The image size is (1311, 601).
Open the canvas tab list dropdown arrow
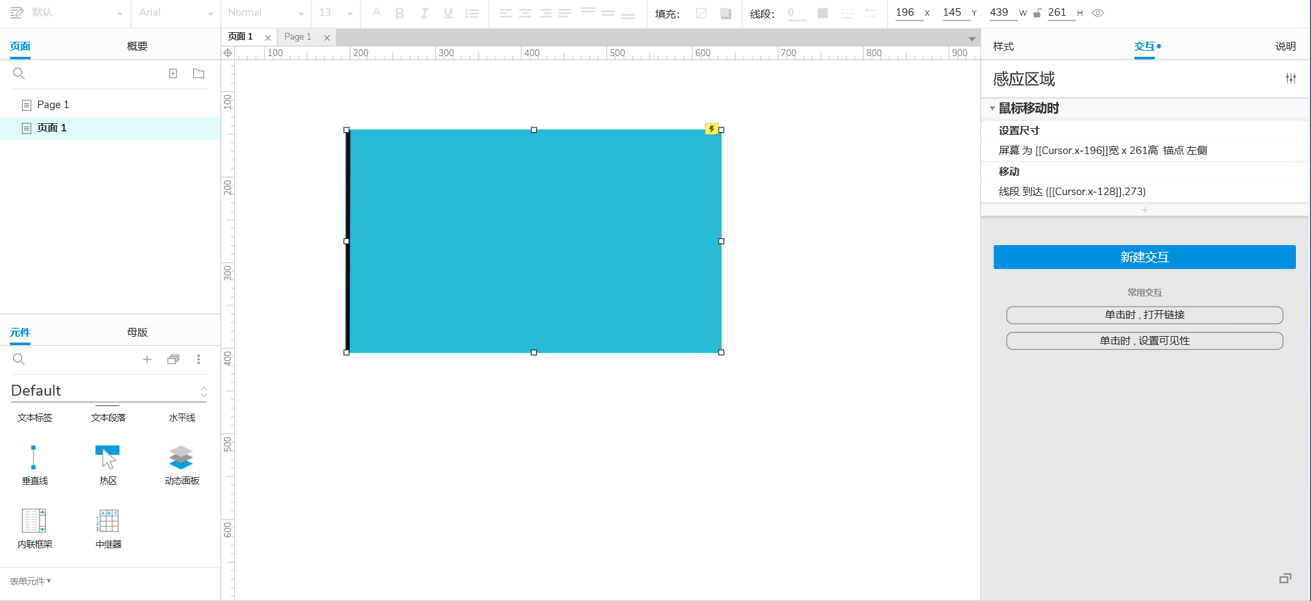click(x=972, y=38)
